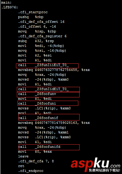Click the movsd -24(%rbp), %xmm1 line
Viewport: 122px width, 174px height.
pos(43,132)
